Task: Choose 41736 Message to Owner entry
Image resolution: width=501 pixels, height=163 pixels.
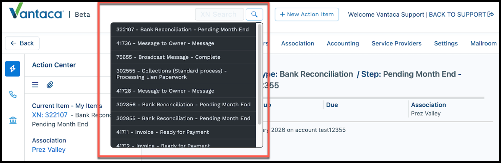Action: (183, 43)
